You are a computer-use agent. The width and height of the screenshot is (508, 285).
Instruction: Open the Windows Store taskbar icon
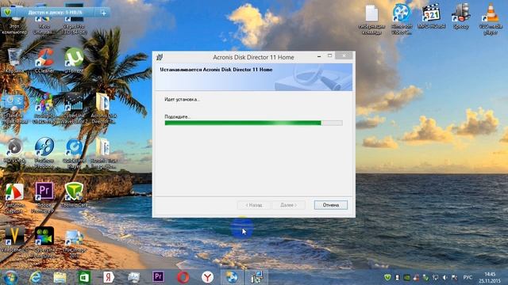[x=84, y=277]
